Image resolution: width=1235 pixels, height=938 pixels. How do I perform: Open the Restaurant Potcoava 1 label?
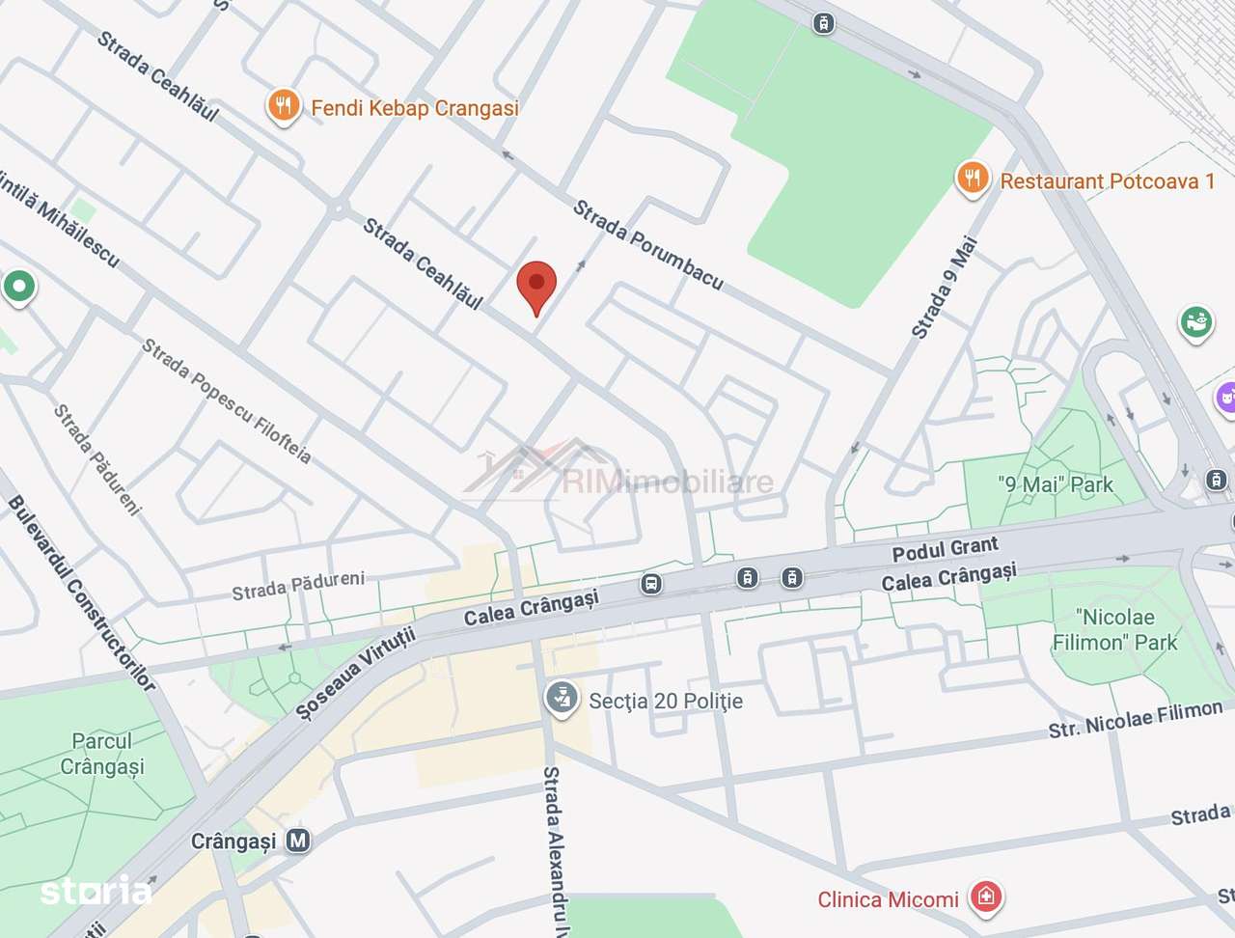(1108, 181)
